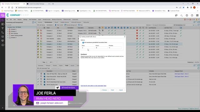The width and height of the screenshot is (200, 112).
Task: Open the Reports menu
Action: click(19, 20)
